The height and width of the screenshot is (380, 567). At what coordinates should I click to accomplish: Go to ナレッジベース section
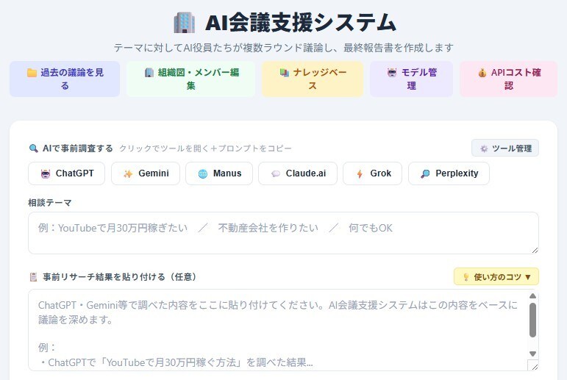tap(313, 79)
